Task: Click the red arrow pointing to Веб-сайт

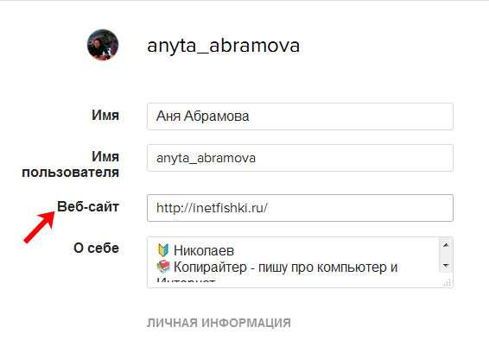Action: 39,227
